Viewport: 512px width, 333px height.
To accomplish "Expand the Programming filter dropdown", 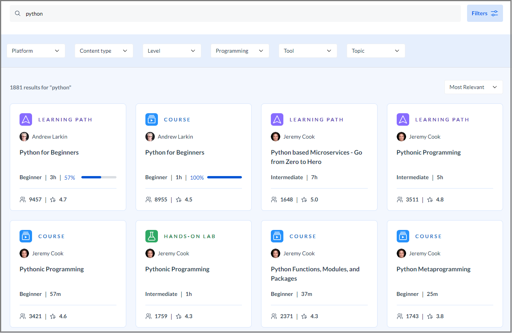I will click(x=240, y=51).
